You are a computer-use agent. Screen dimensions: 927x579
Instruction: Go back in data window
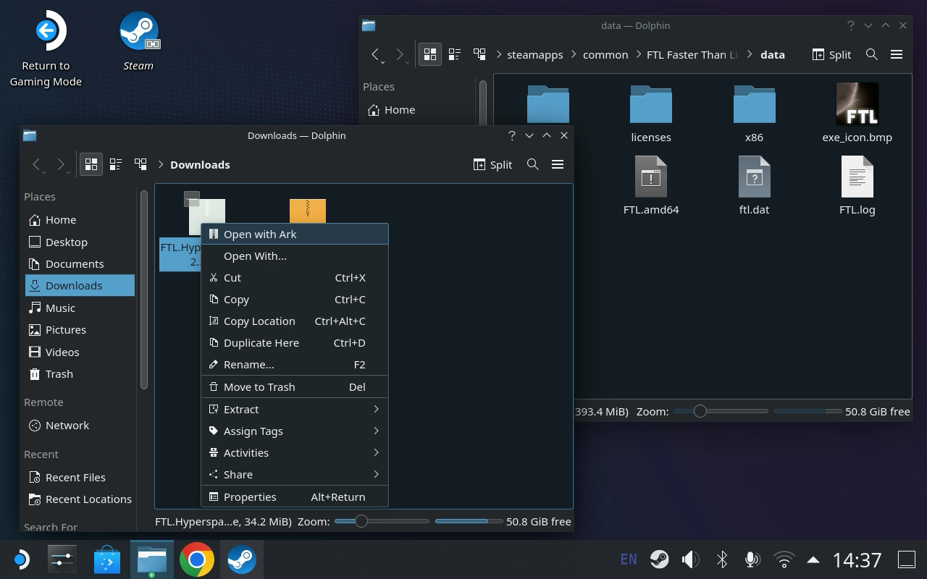[376, 54]
